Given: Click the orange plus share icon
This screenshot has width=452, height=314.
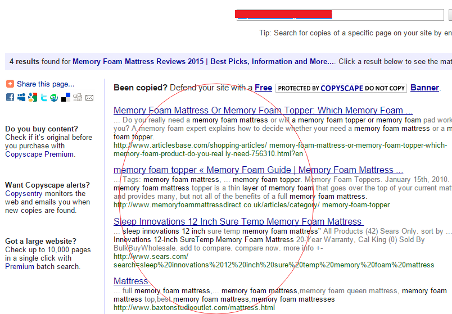Looking at the screenshot, I should point(10,84).
